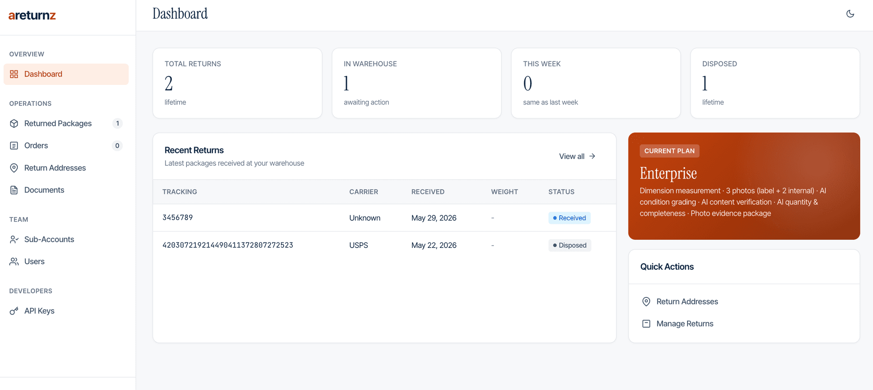Click the Documents file icon
Screen dimensions: 873x390
pos(14,190)
